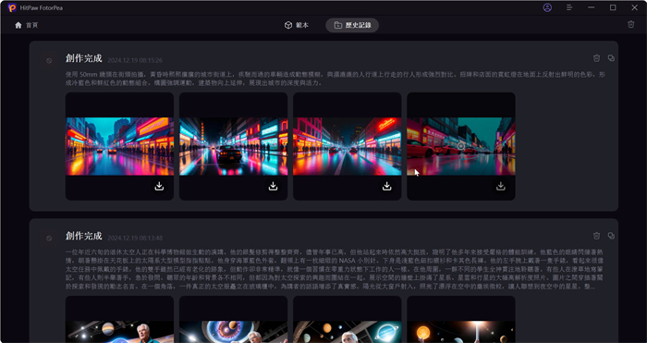Download the first neon street image
This screenshot has height=343, width=647.
point(159,187)
